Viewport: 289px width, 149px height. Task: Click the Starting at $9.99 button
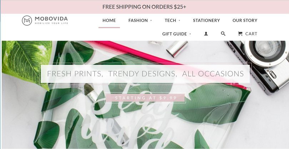coord(145,98)
